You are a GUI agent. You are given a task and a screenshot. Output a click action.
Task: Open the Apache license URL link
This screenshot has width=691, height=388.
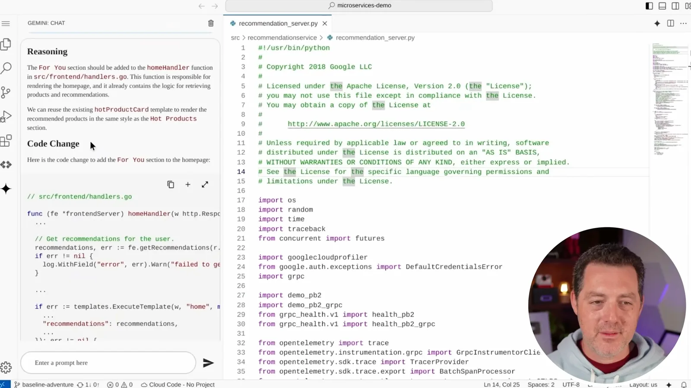(x=376, y=124)
